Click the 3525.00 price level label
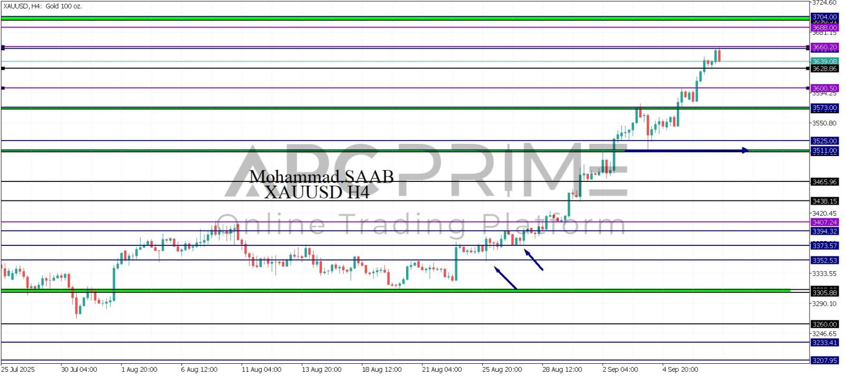 pyautogui.click(x=824, y=141)
